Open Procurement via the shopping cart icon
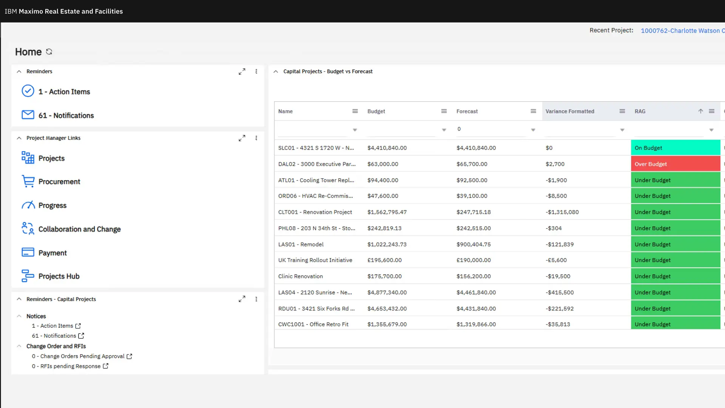Screen dimensions: 725x408 point(28,181)
